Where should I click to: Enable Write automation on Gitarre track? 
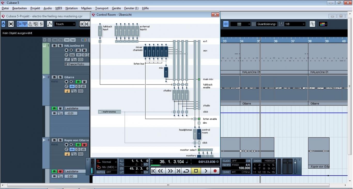click(x=84, y=82)
